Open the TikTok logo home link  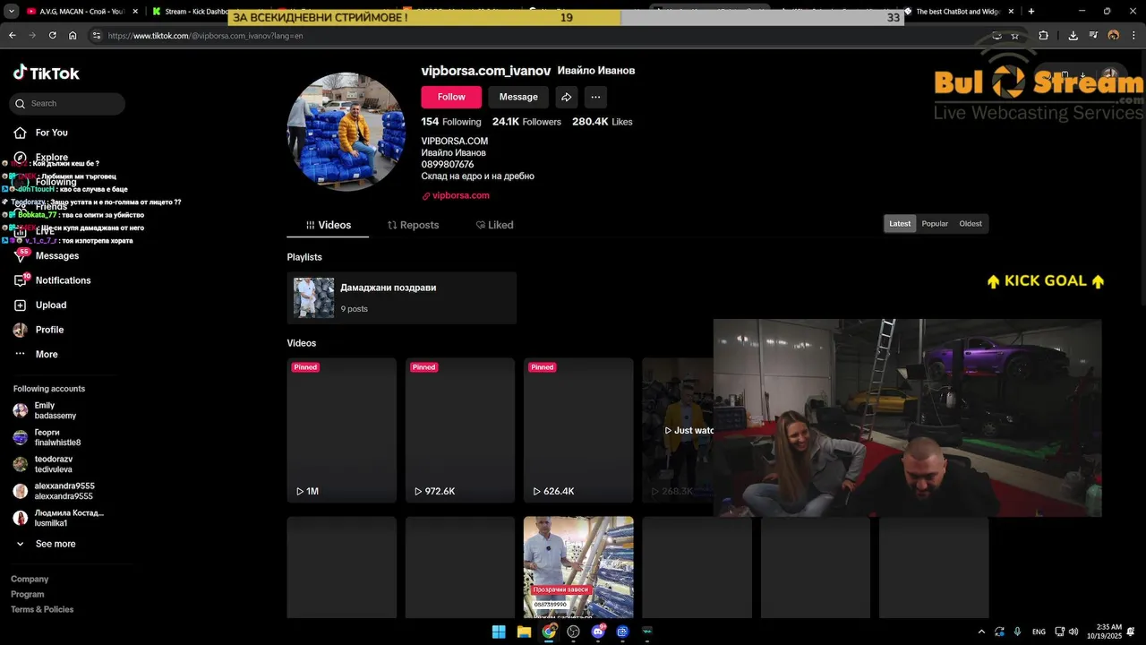tap(46, 73)
